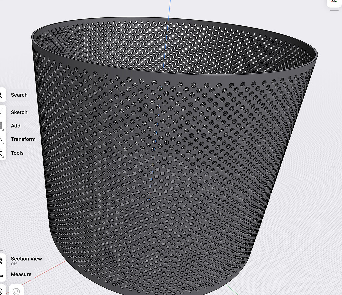Open the Sketch menu entry
Image resolution: width=342 pixels, height=295 pixels.
(x=19, y=112)
